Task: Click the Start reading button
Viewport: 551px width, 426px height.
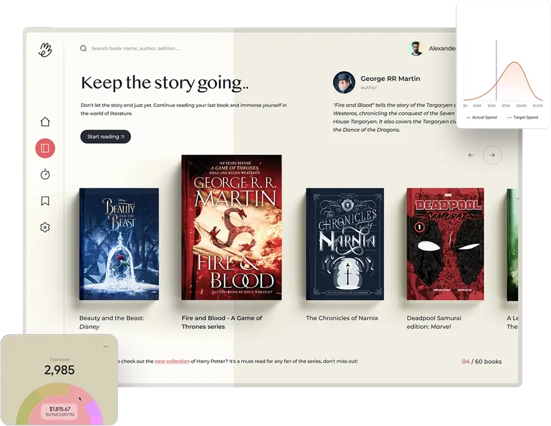Action: coord(106,136)
